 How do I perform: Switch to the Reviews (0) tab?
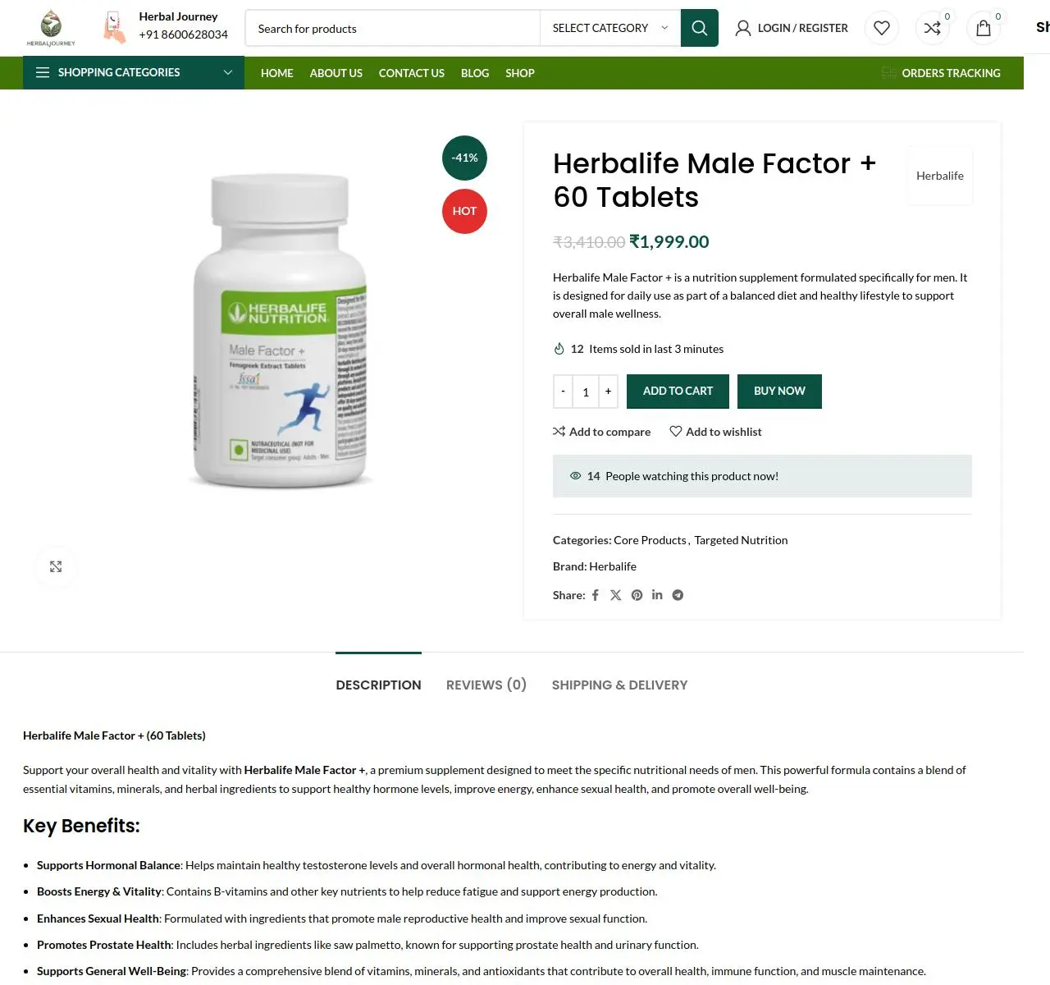pos(486,685)
